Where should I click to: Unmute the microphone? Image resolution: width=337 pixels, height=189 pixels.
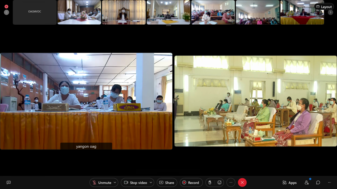tap(102, 183)
